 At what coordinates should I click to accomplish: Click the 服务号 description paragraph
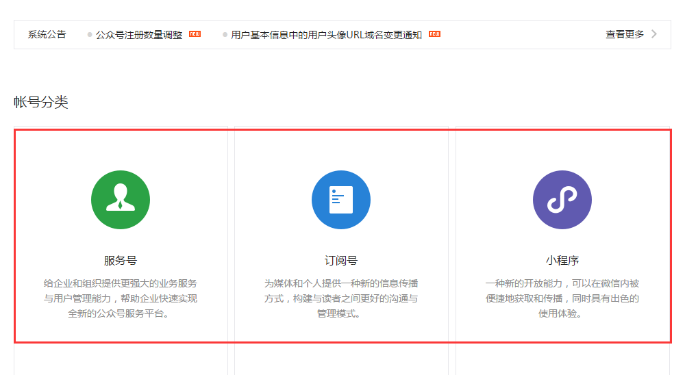click(x=121, y=298)
